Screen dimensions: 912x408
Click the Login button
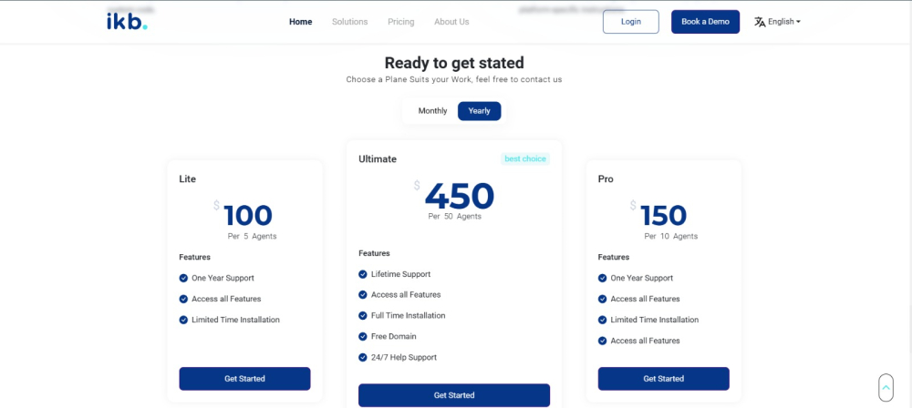(630, 22)
